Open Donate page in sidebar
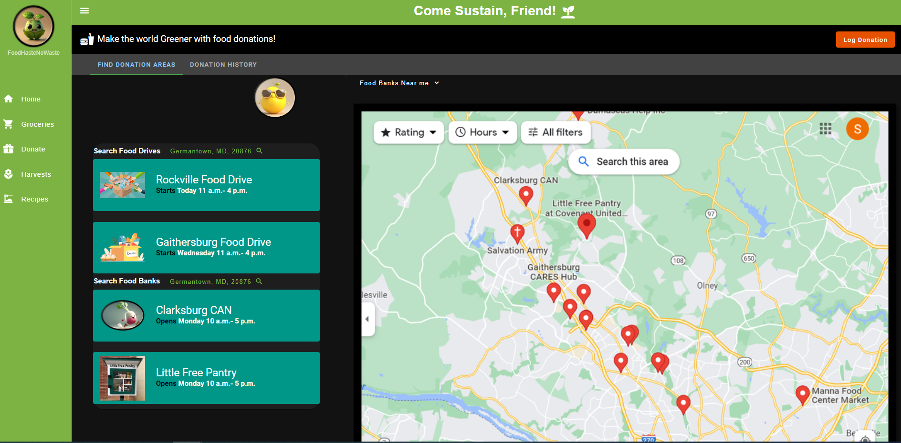 click(33, 149)
